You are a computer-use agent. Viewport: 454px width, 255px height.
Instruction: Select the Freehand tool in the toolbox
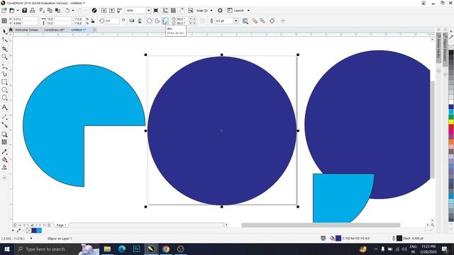[4, 67]
